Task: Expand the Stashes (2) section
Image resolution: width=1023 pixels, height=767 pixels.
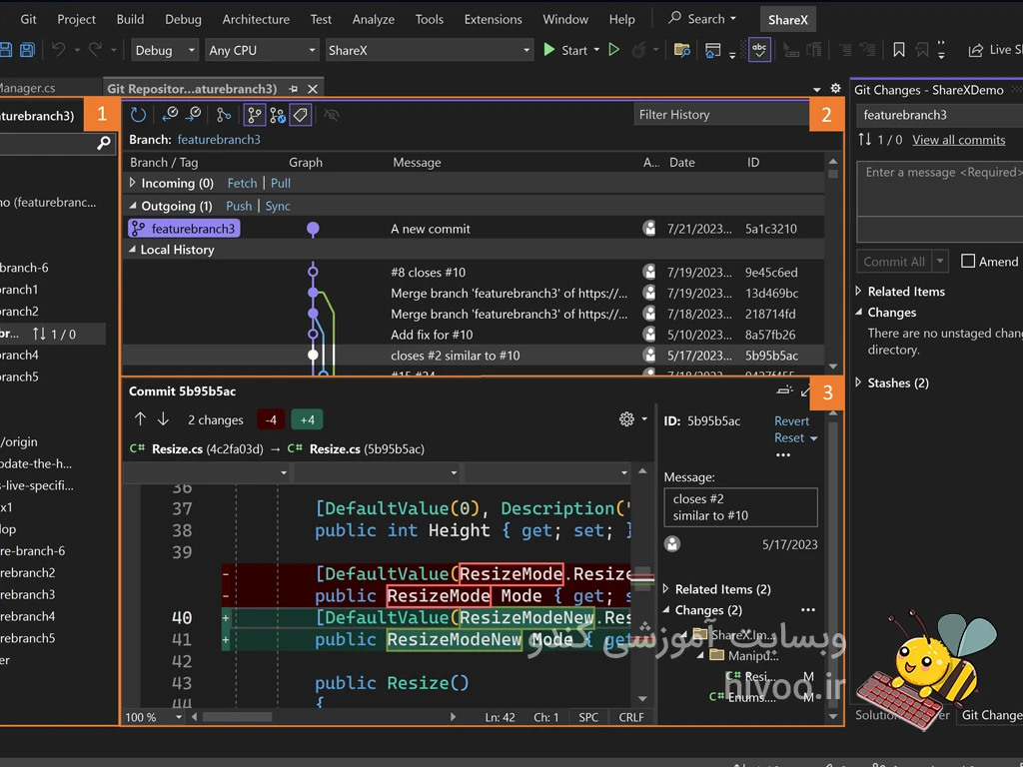Action: (x=859, y=383)
